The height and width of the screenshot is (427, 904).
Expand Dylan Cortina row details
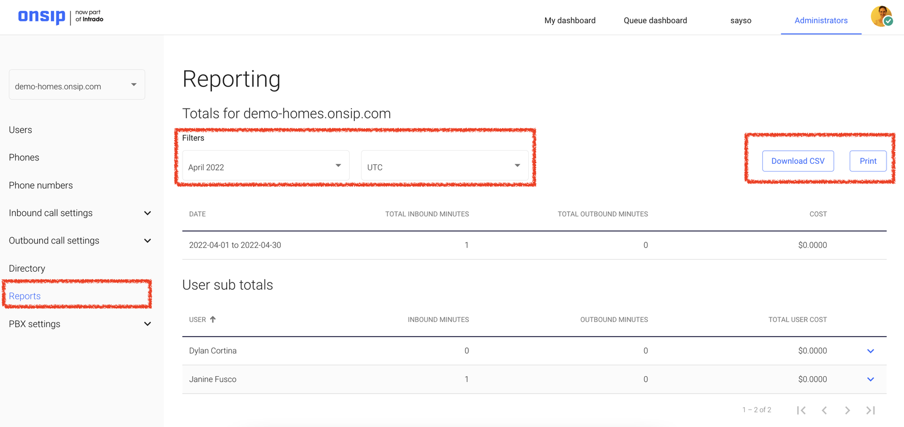[871, 351]
